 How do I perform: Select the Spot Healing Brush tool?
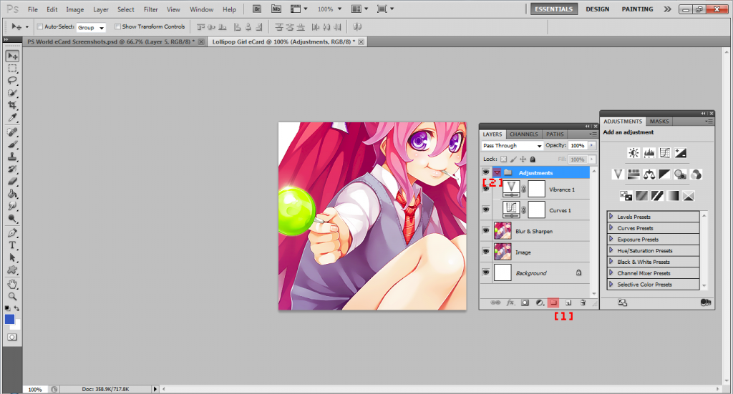tap(13, 132)
